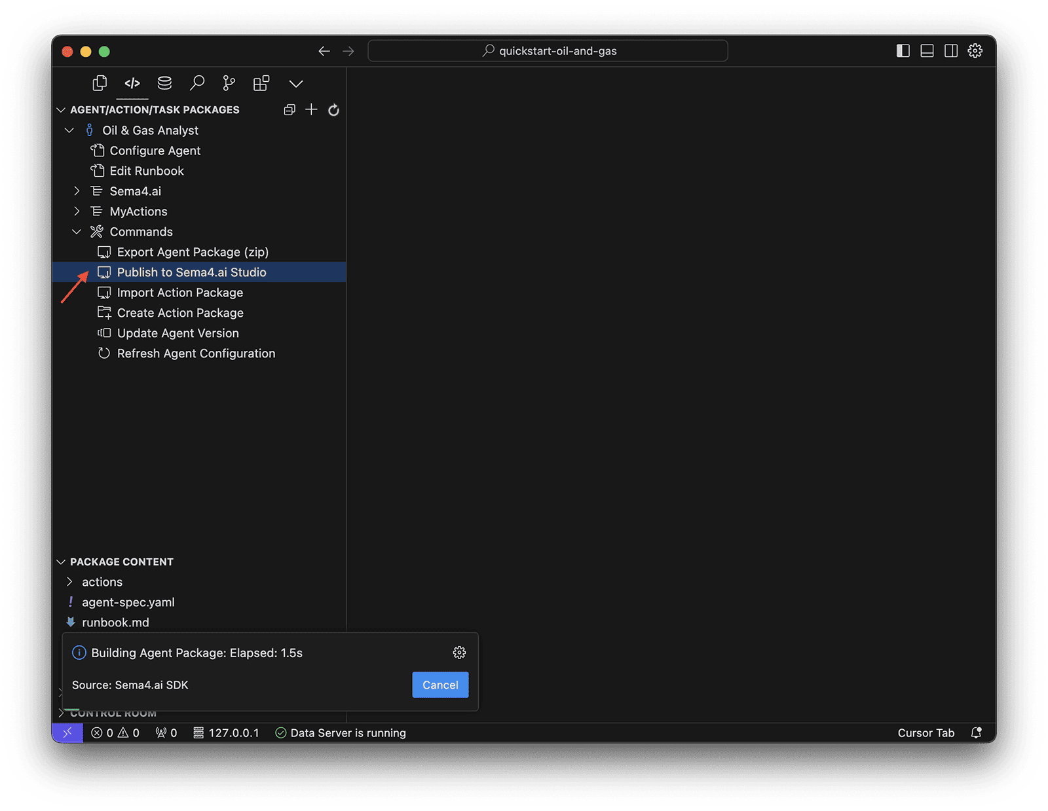Select Export Agent Package (zip)
1048x811 pixels.
tap(192, 251)
